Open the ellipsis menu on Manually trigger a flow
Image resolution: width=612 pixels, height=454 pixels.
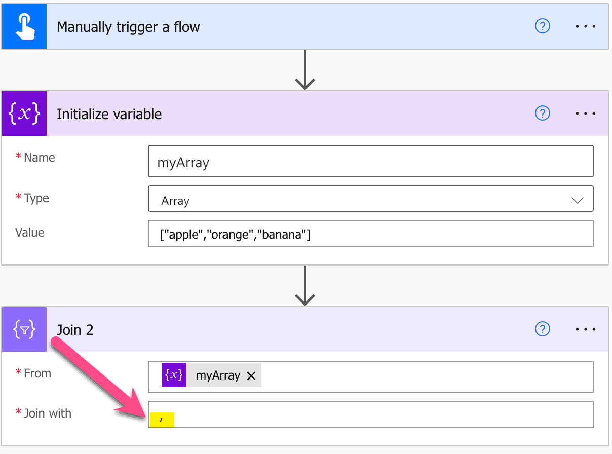pyautogui.click(x=585, y=26)
